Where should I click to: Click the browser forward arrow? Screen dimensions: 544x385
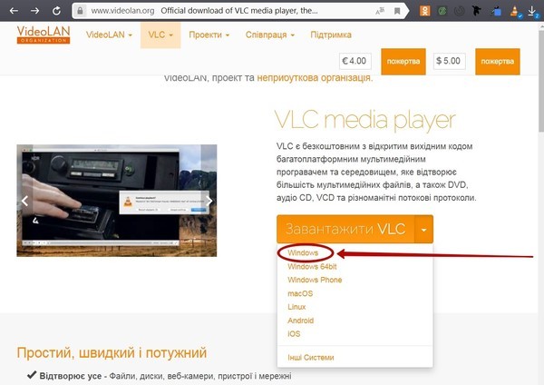pyautogui.click(x=34, y=11)
